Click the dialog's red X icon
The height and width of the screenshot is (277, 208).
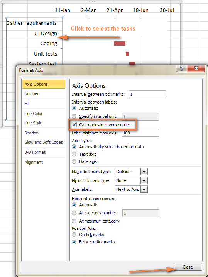(x=196, y=68)
